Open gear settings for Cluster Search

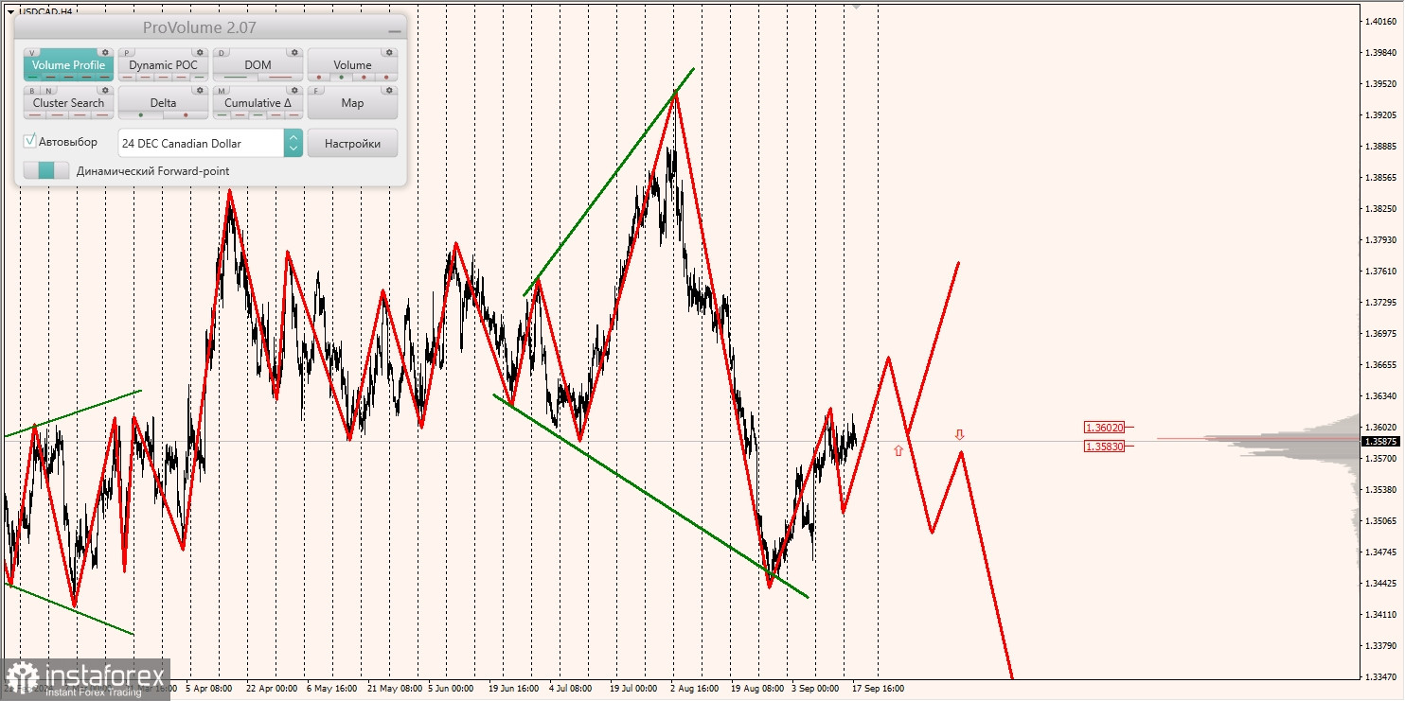click(x=105, y=91)
